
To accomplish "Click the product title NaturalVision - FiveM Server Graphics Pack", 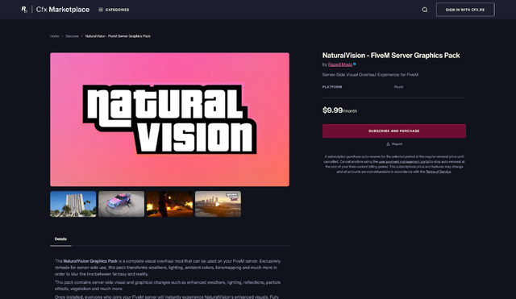I will point(391,56).
